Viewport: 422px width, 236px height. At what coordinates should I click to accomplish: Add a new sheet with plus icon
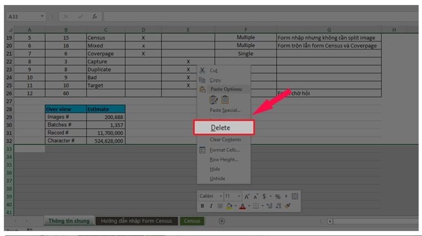click(222, 221)
